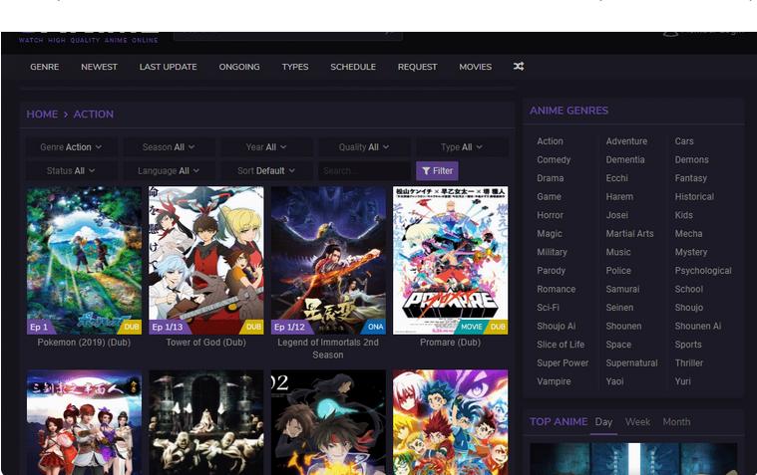Expand the Type All dropdown
Image resolution: width=757 pixels, height=475 pixels.
point(462,147)
